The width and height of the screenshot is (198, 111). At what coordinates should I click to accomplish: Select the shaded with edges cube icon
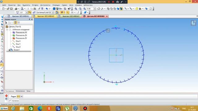tap(121, 9)
